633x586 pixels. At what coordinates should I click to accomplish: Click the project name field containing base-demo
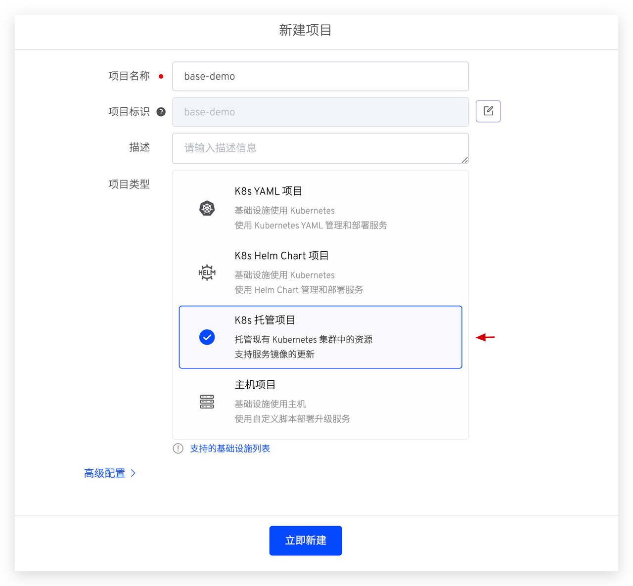pos(320,76)
